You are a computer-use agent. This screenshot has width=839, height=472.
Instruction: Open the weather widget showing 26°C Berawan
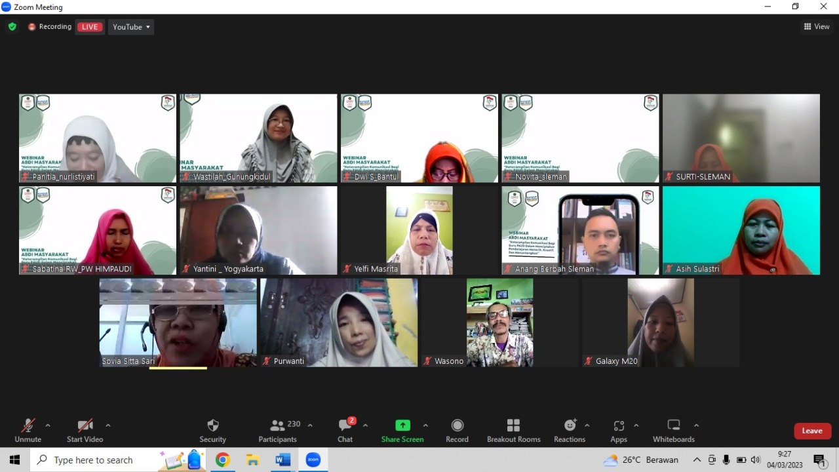click(x=640, y=460)
